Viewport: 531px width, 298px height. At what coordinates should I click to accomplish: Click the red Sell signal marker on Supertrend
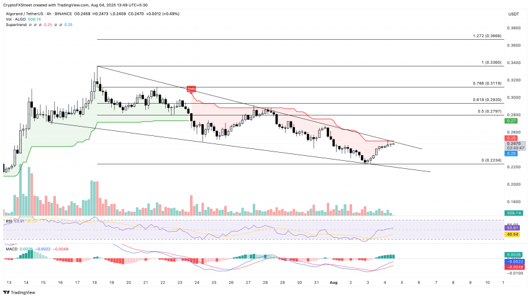(x=192, y=90)
